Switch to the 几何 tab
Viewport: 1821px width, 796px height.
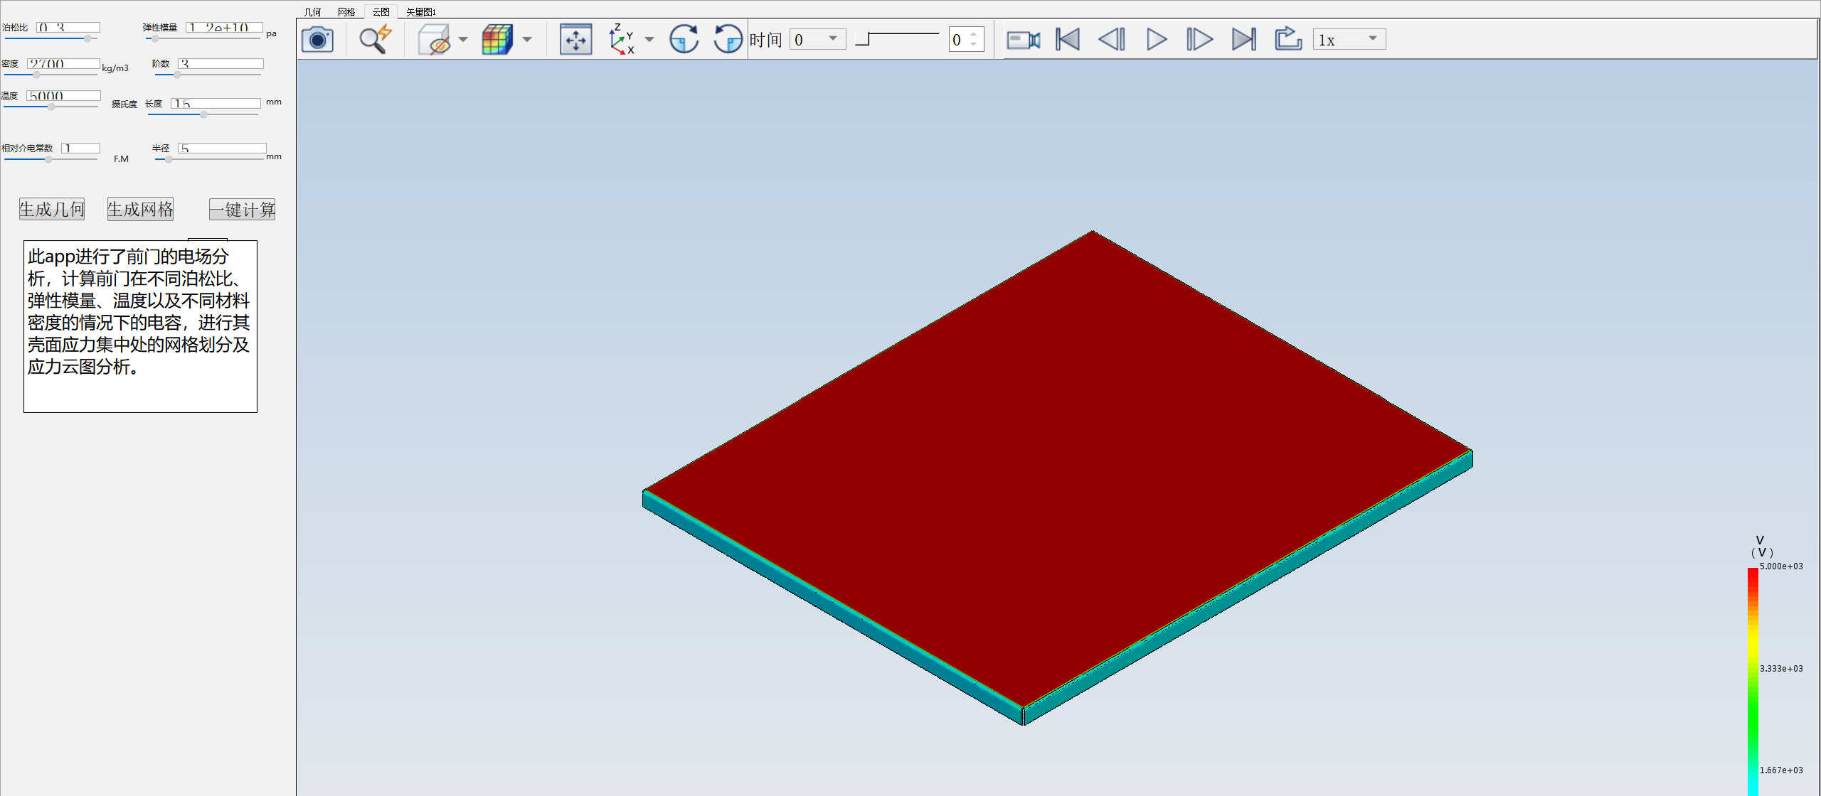[x=312, y=11]
